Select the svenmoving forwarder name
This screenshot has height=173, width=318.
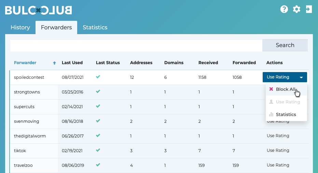[27, 121]
